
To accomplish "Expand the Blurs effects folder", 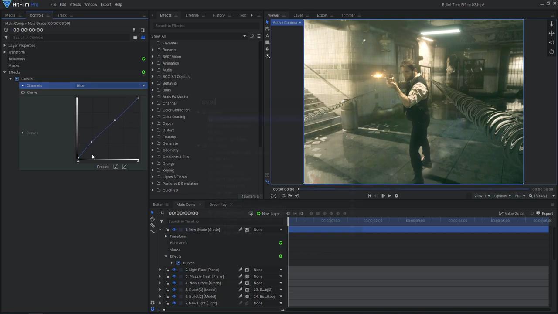I will coord(153,90).
